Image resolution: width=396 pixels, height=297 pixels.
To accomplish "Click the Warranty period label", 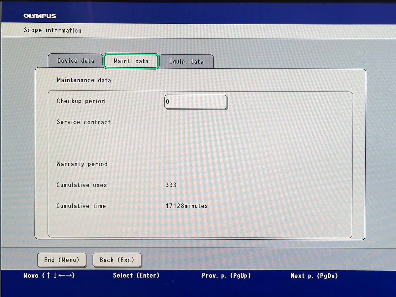I will click(x=82, y=164).
